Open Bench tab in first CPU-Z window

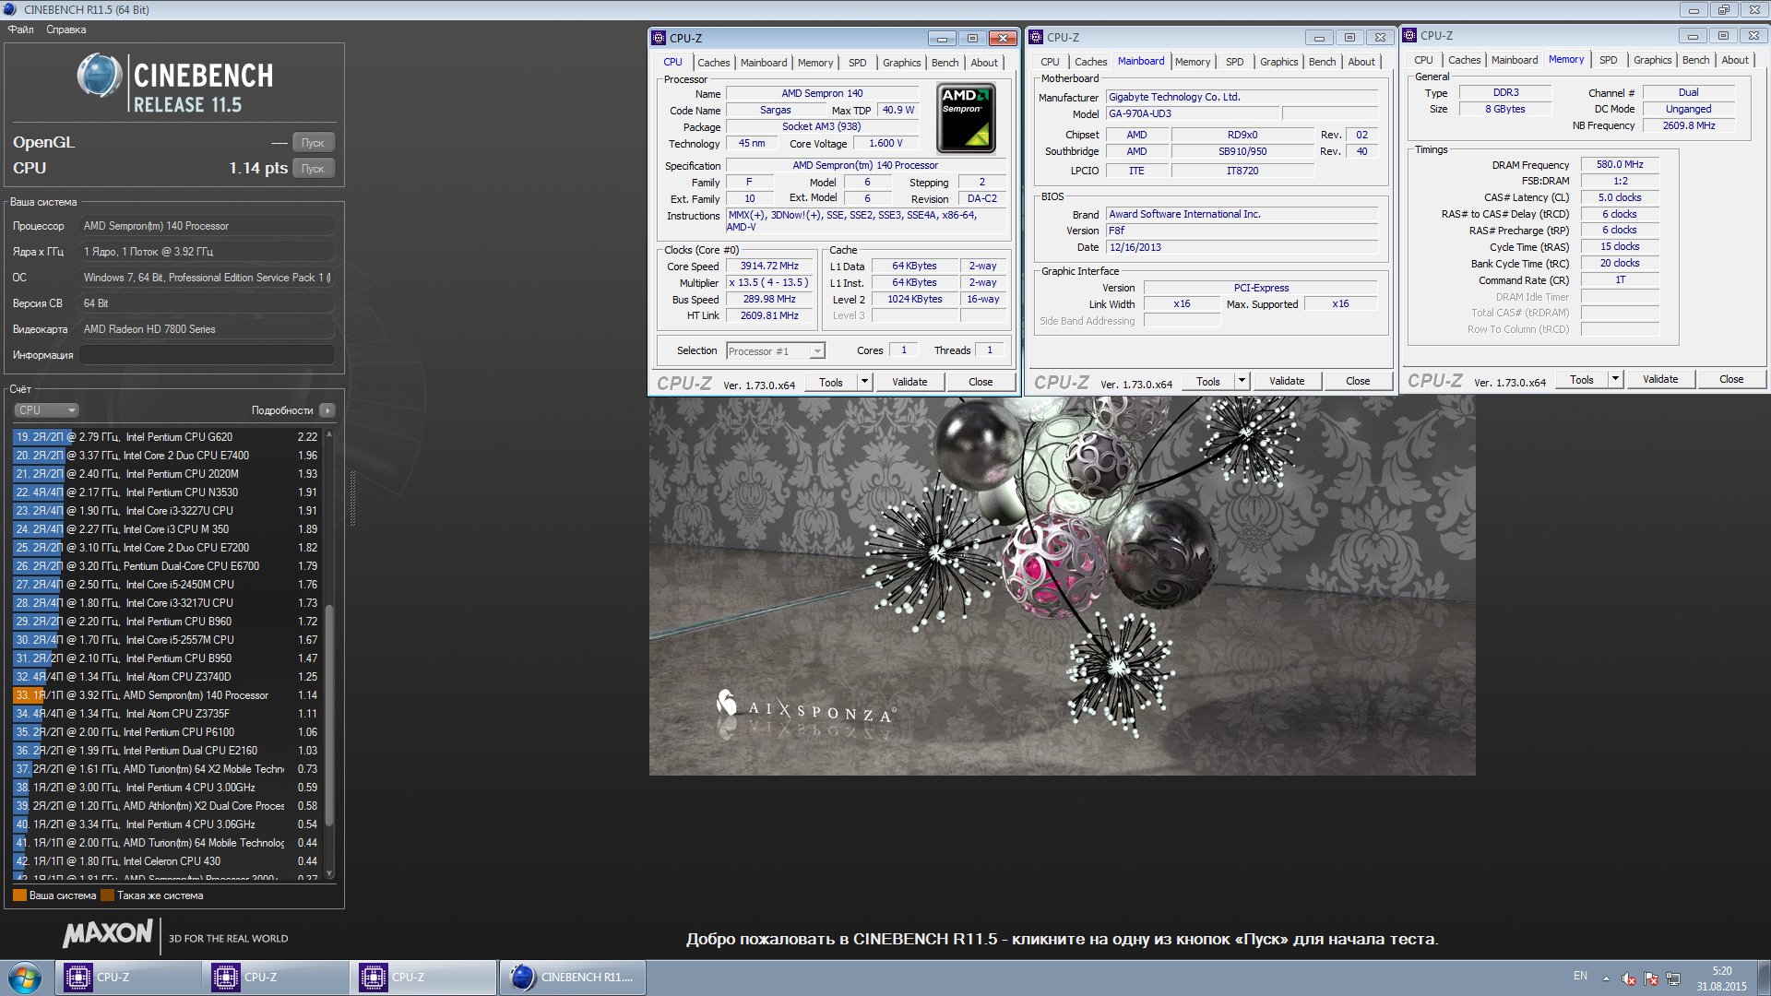click(x=945, y=63)
